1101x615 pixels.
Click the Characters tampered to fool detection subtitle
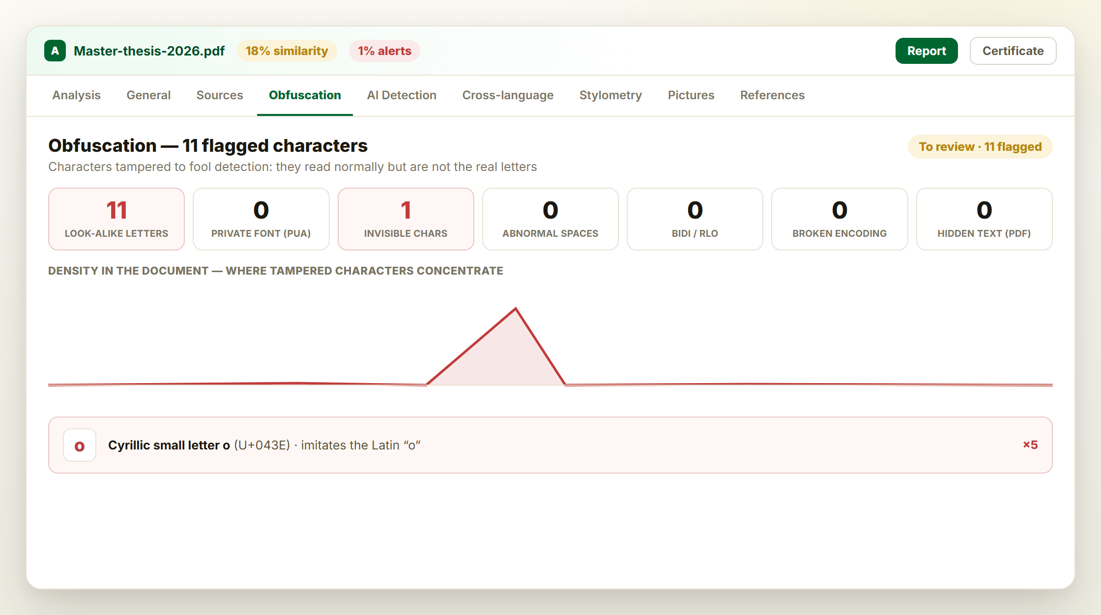coord(292,167)
